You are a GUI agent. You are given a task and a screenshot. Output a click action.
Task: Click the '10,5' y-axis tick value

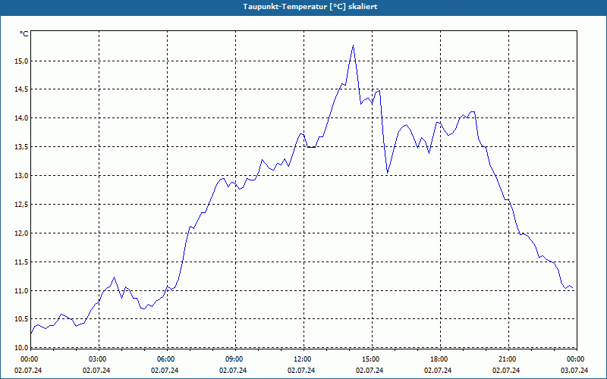coord(22,319)
